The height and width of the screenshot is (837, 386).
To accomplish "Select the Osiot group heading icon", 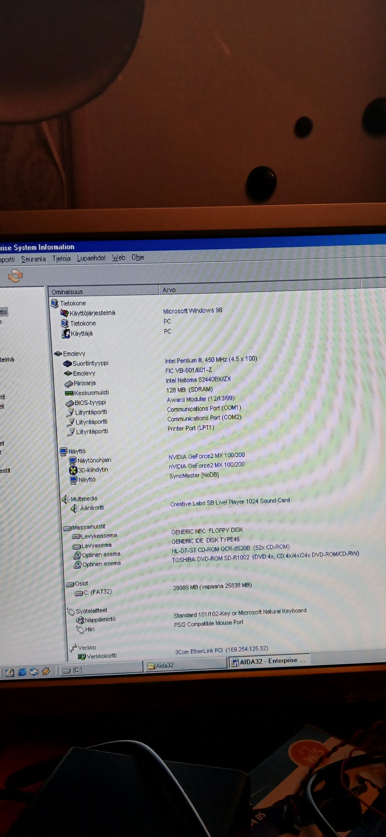I will tap(70, 584).
